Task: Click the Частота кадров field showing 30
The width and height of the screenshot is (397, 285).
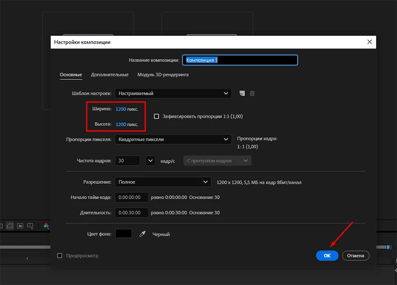Action: (128, 161)
